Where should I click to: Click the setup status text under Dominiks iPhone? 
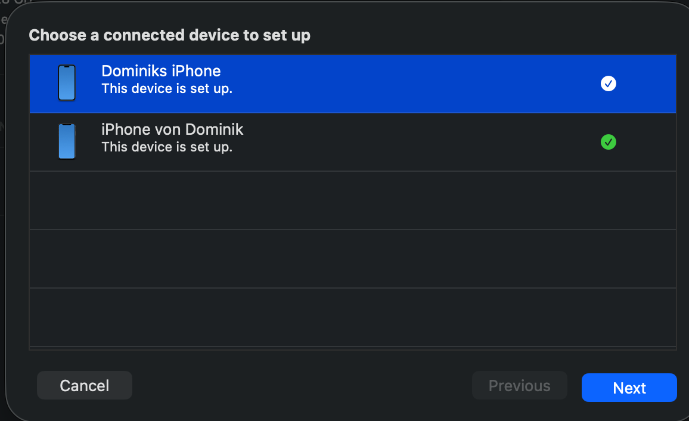point(167,89)
